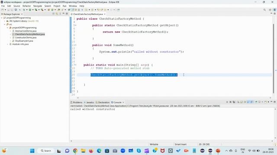Image resolution: width=277 pixels, height=155 pixels.
Task: Toggle Pin Console icon
Action: (256, 102)
